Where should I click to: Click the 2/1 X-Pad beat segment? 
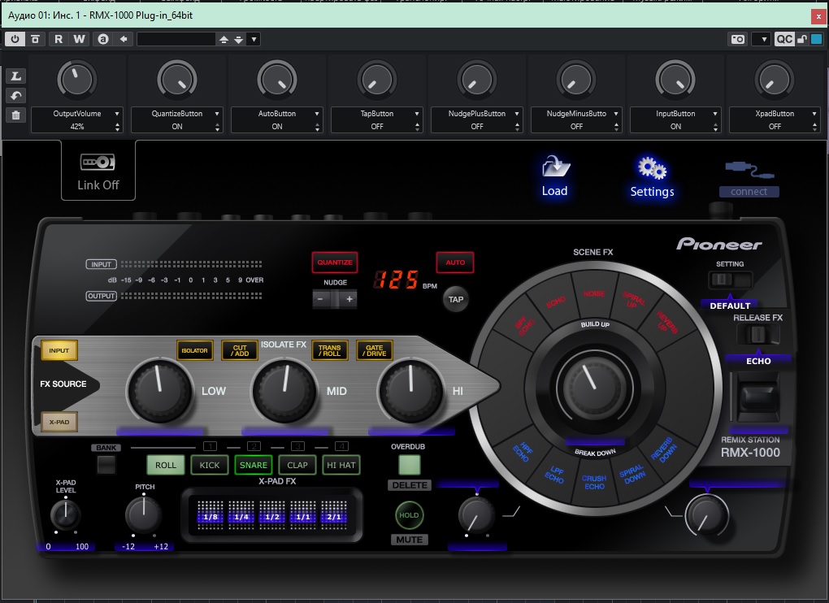(x=334, y=516)
